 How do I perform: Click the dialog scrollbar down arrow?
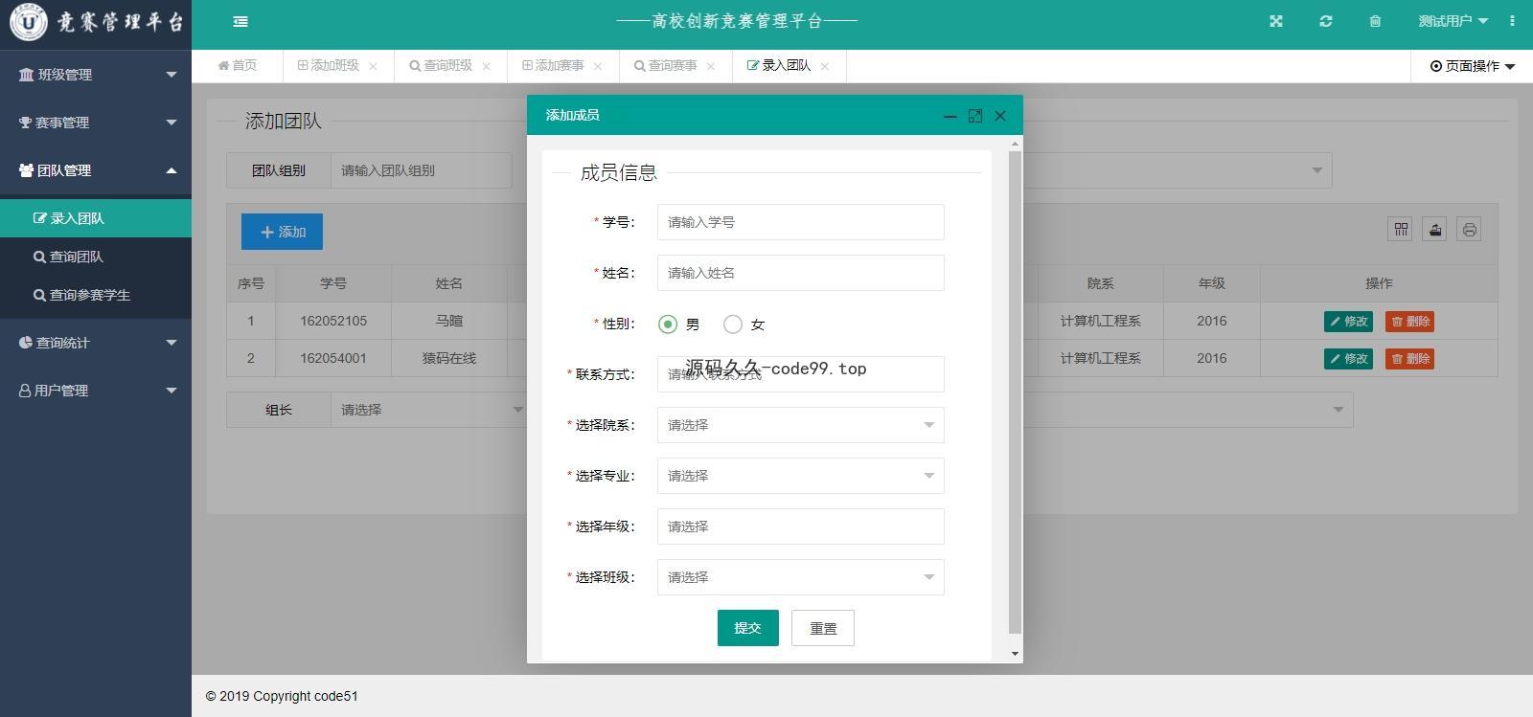pyautogui.click(x=1016, y=654)
